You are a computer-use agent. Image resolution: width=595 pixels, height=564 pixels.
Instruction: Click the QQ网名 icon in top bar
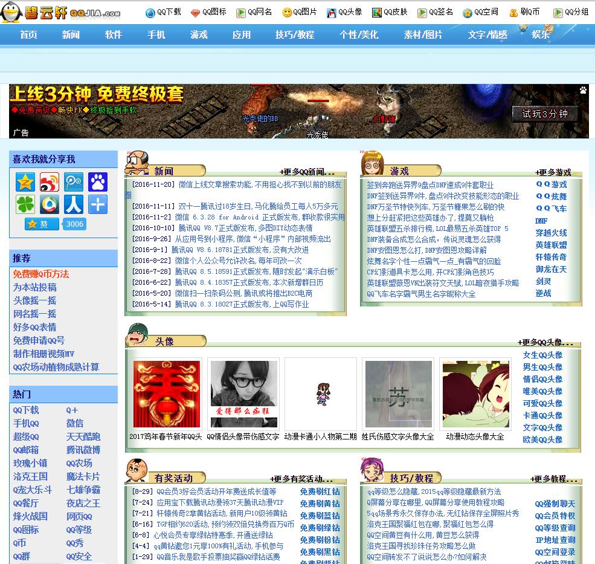click(x=240, y=13)
